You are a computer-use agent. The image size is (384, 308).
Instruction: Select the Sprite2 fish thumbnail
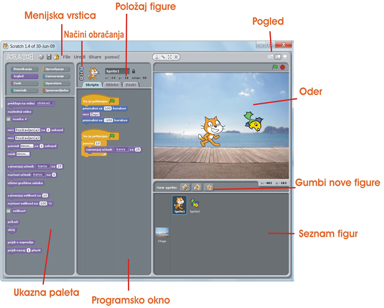(195, 204)
